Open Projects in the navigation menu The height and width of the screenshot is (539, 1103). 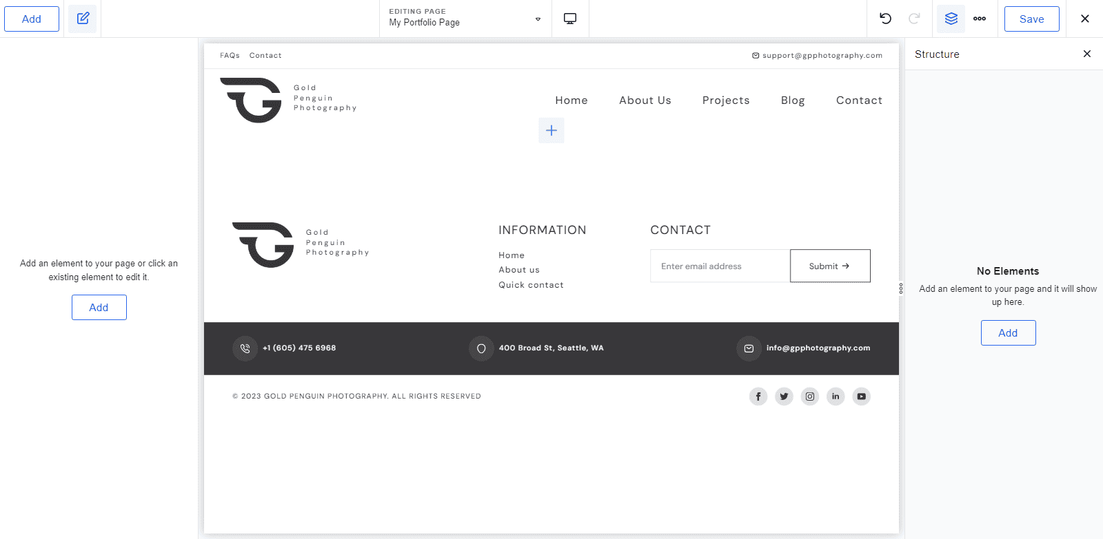(726, 101)
